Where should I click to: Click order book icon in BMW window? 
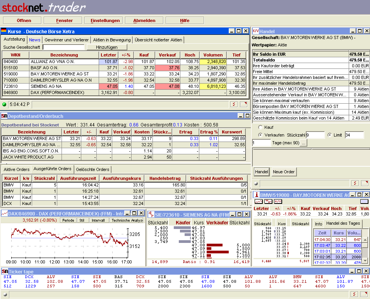click(268, 202)
